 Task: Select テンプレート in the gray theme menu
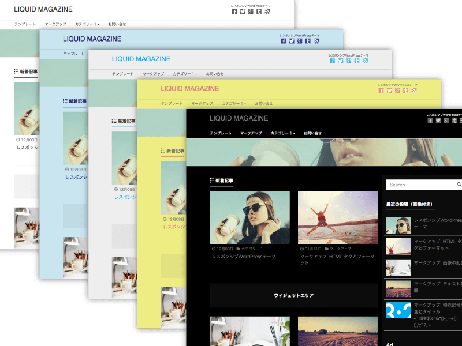122,74
